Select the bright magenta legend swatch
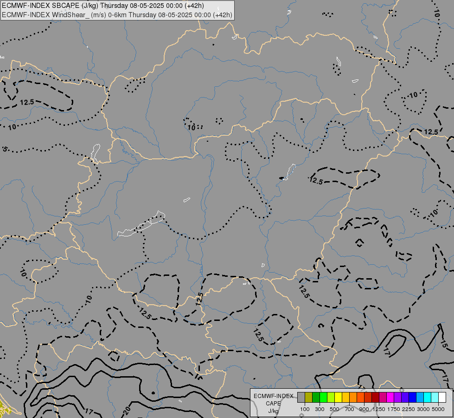 (x=390, y=397)
